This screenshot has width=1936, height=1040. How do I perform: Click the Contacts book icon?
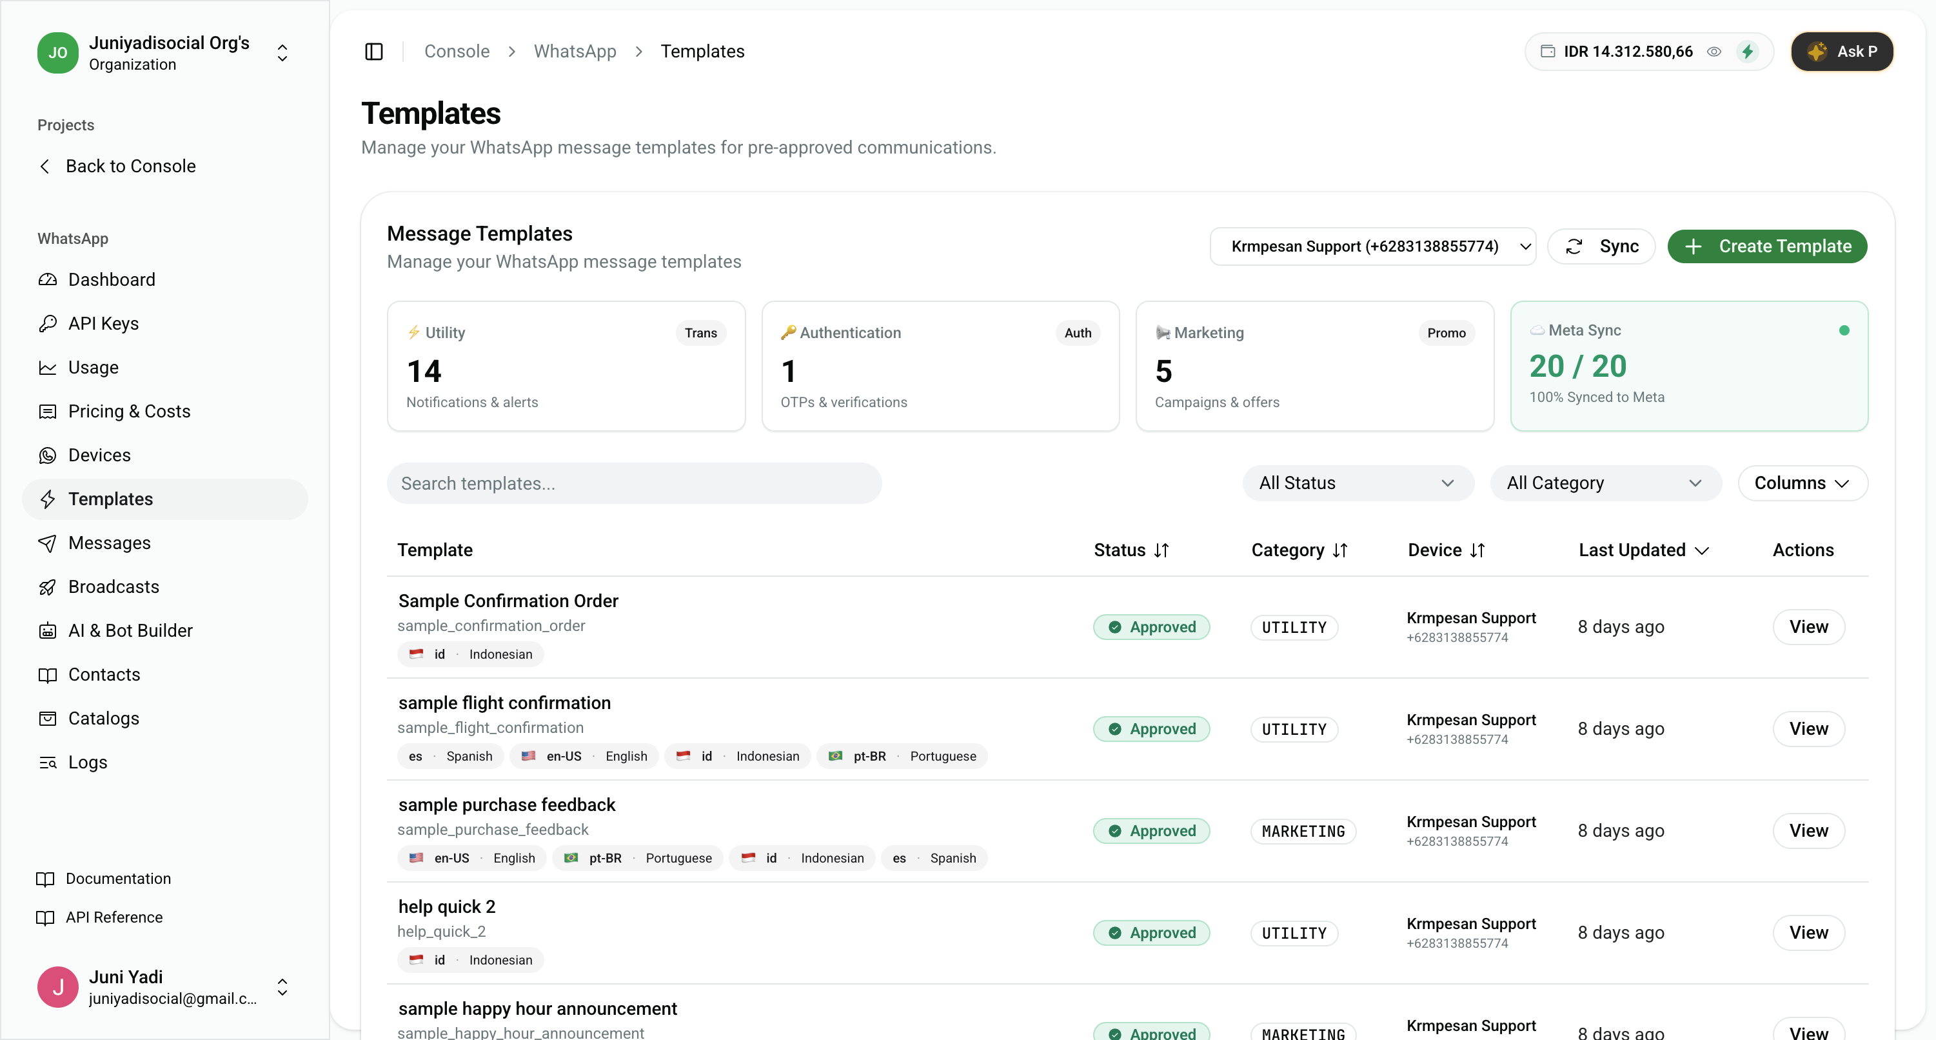click(47, 675)
